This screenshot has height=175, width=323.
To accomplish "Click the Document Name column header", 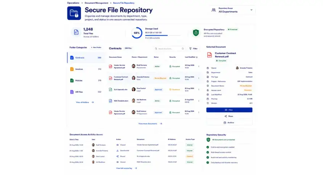I will 115,57.
